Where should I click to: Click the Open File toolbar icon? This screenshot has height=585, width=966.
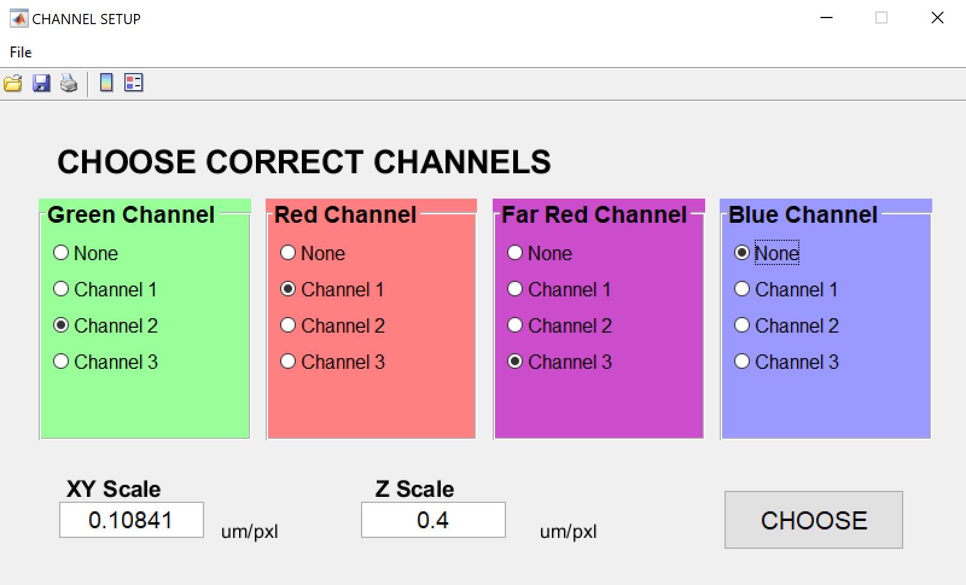click(13, 83)
